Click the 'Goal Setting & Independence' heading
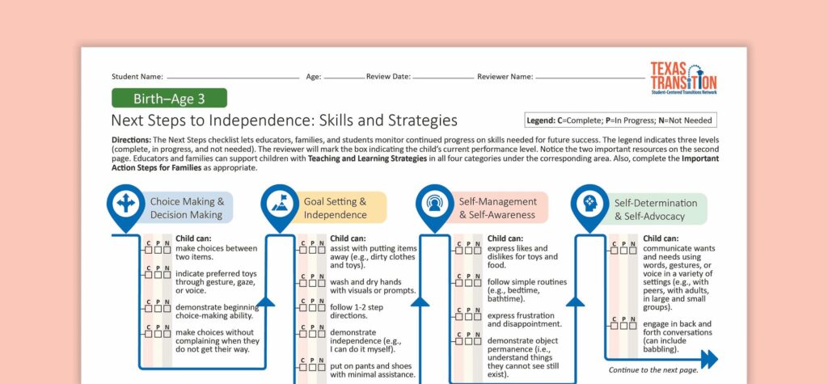The height and width of the screenshot is (384, 828). click(335, 208)
